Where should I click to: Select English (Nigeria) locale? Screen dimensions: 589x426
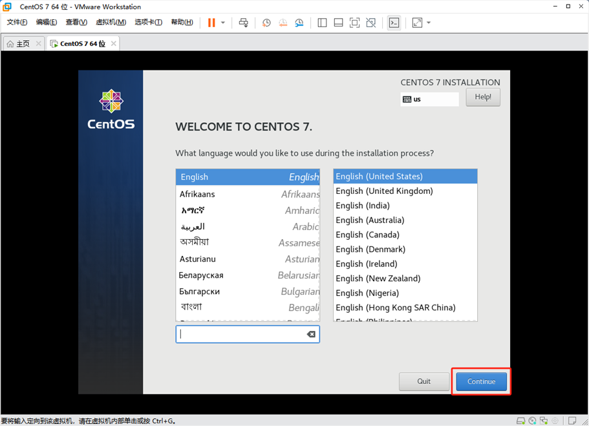(x=405, y=293)
